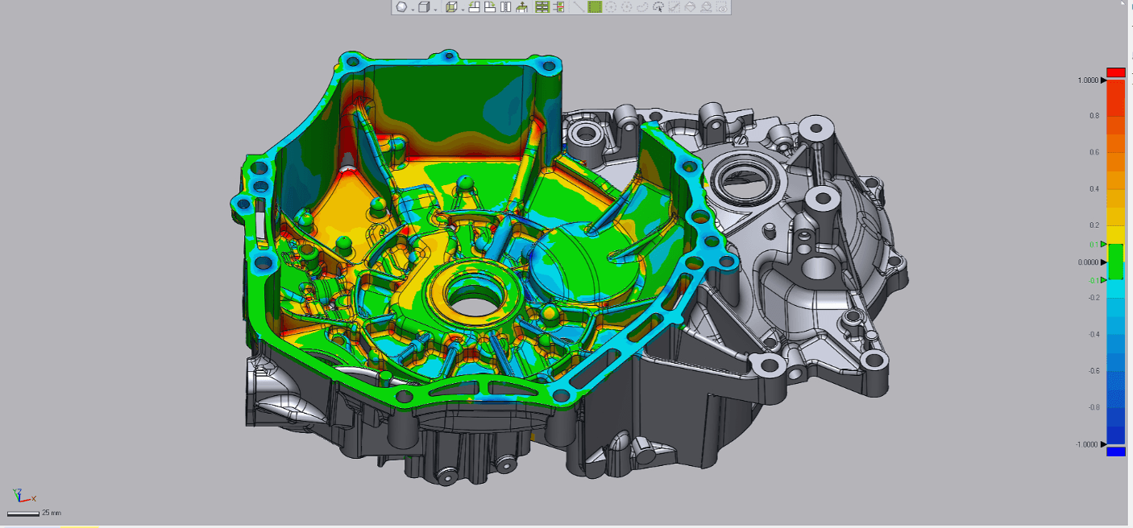Screen dimensions: 1133x528
Task: Select the wireframe box viewpoint icon
Action: [x=451, y=7]
